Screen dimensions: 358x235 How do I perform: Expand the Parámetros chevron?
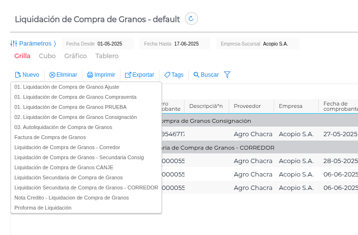click(55, 44)
